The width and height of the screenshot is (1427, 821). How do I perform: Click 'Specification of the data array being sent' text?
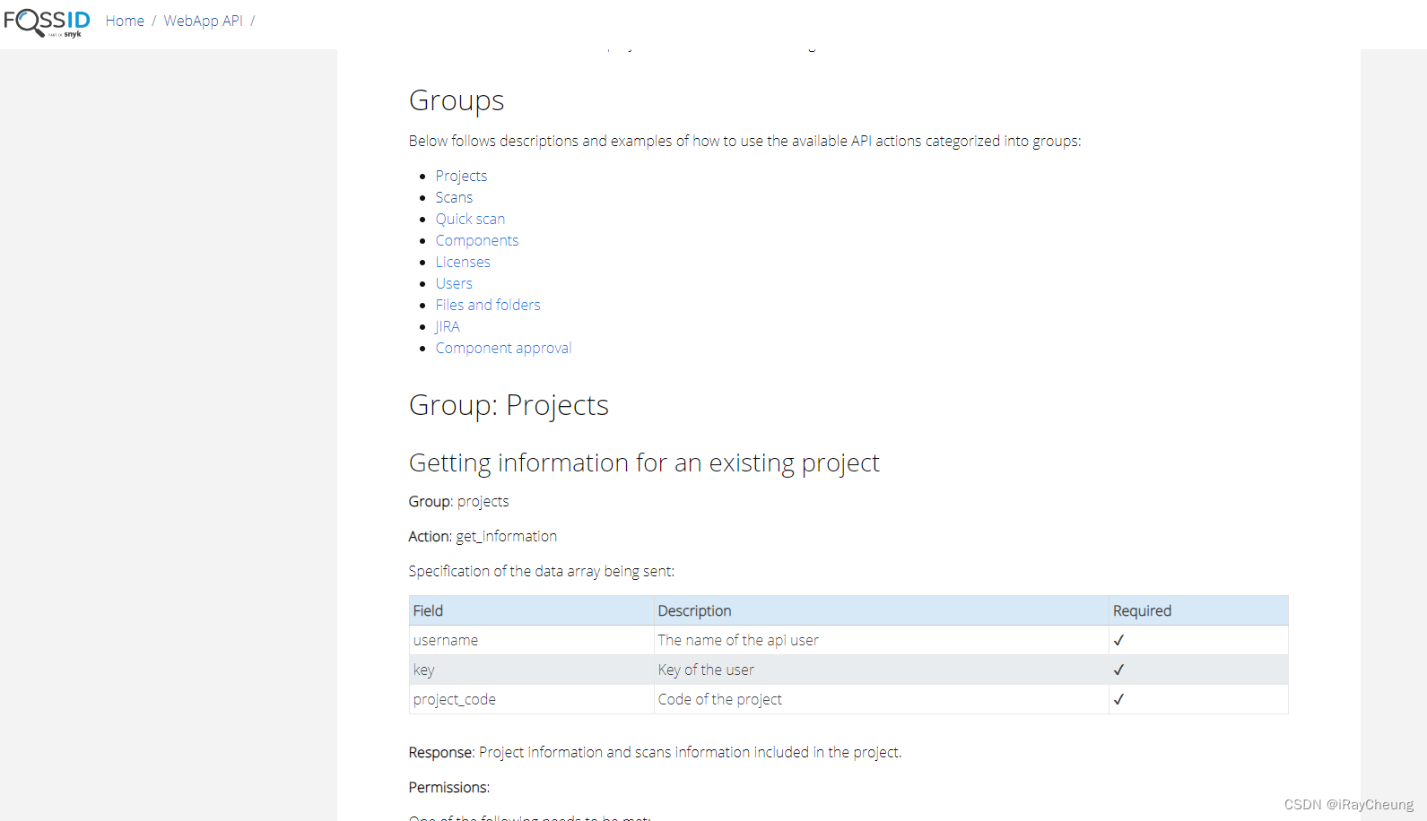(542, 571)
